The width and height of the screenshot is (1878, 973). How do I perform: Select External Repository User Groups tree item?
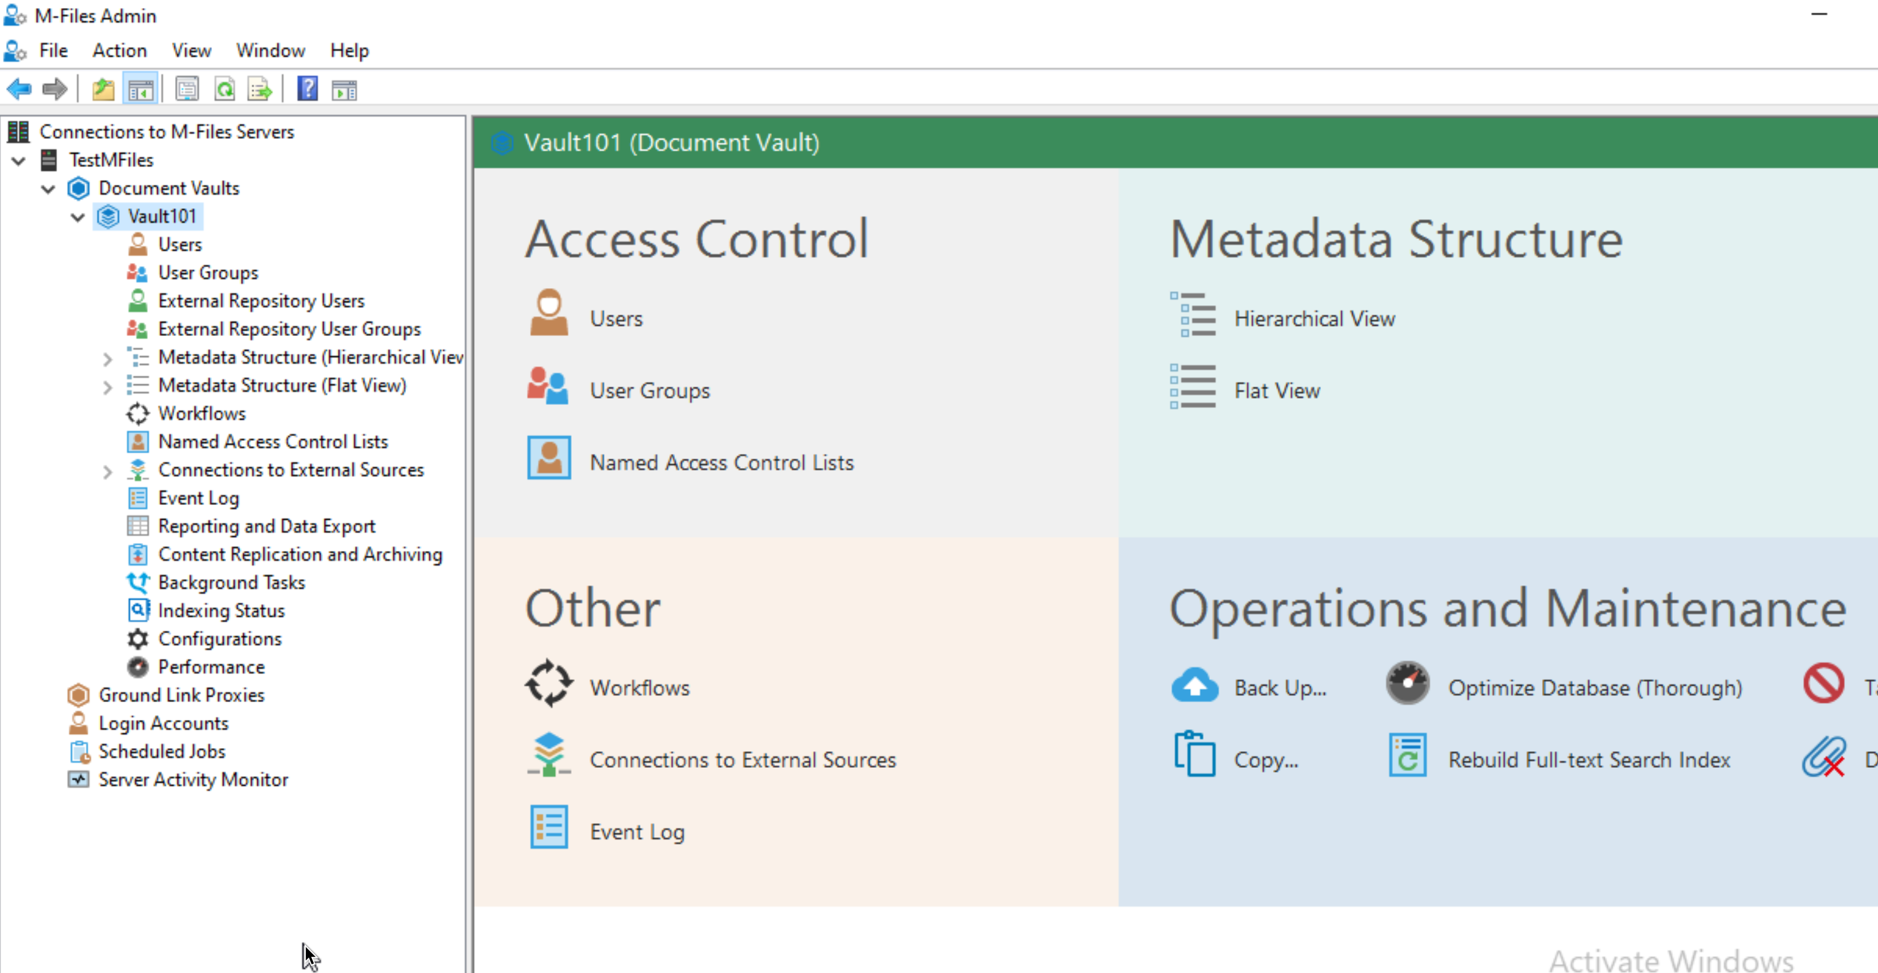pyautogui.click(x=289, y=329)
